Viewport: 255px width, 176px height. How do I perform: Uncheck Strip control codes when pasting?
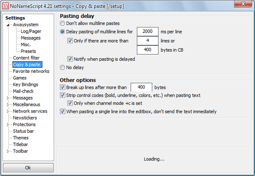62,95
